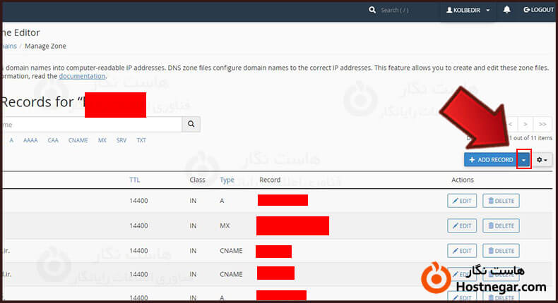
Task: Select the Manage Zone breadcrumb text
Action: [45, 47]
